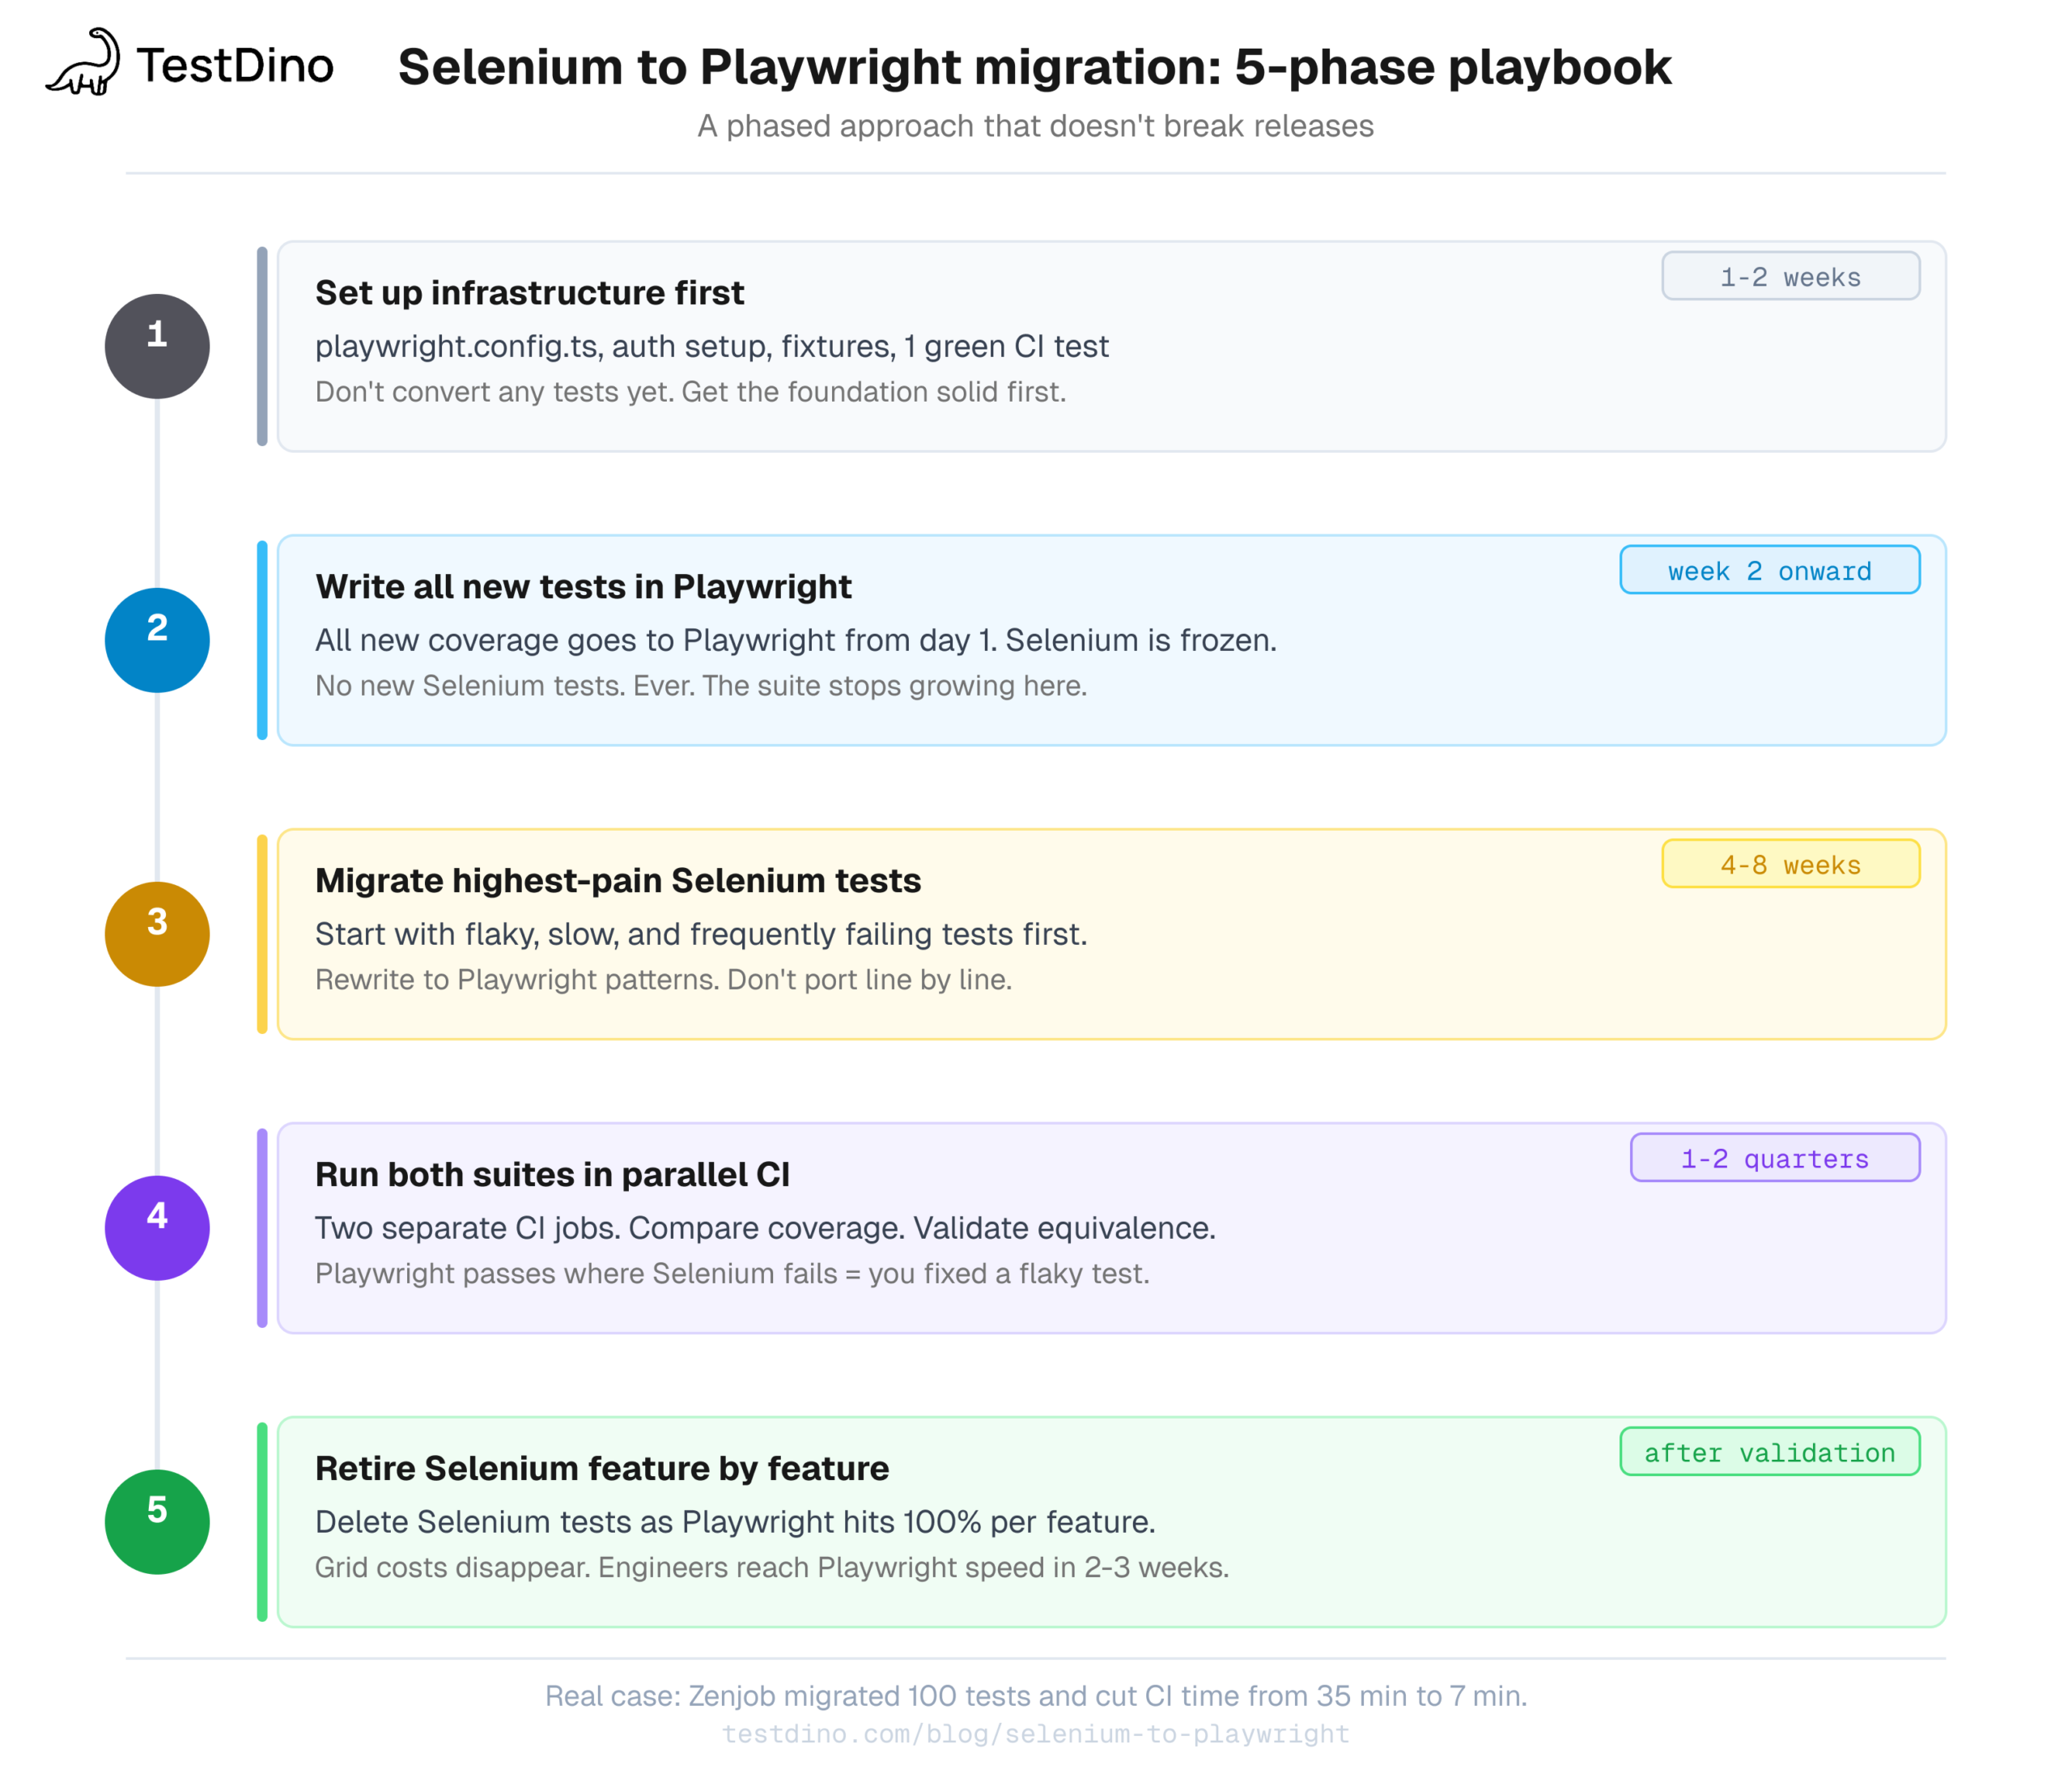Screen dimensions: 2072x1774
Task: Click the green step 5 circle
Action: (x=157, y=1521)
